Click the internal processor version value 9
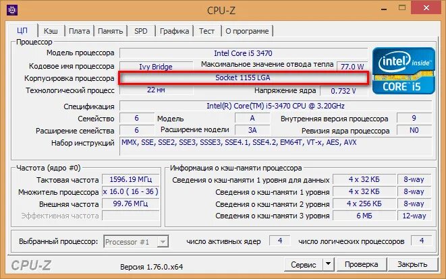 pos(414,118)
